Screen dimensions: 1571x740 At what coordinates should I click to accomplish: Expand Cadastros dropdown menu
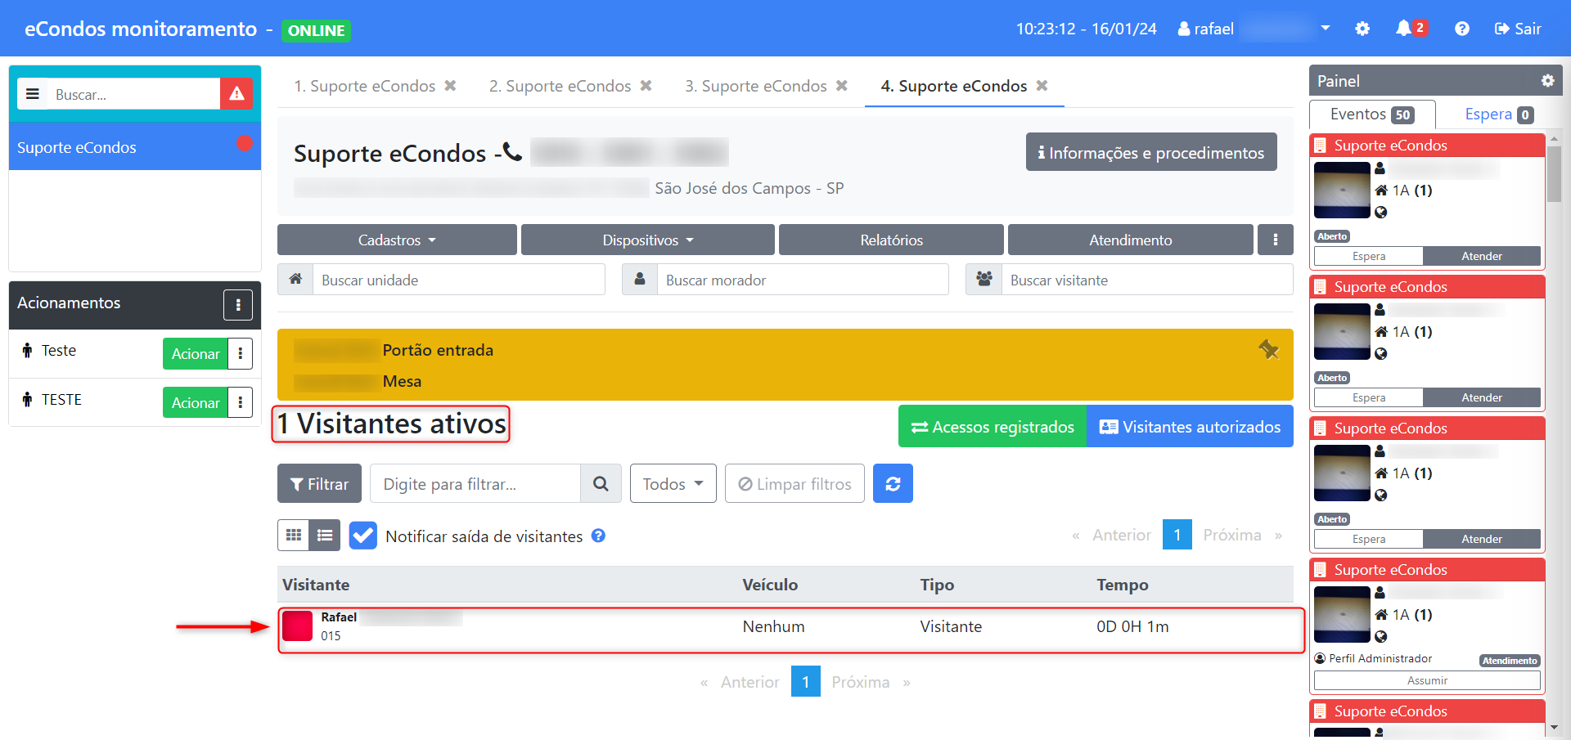[x=397, y=240]
